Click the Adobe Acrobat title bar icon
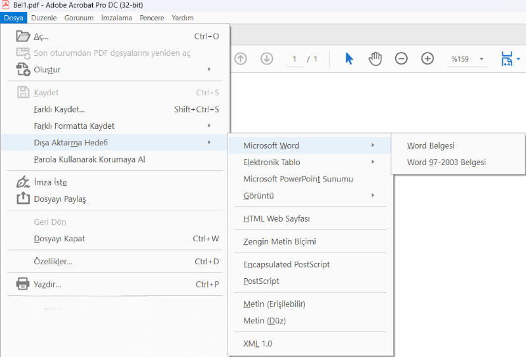Image resolution: width=526 pixels, height=357 pixels. point(5,5)
